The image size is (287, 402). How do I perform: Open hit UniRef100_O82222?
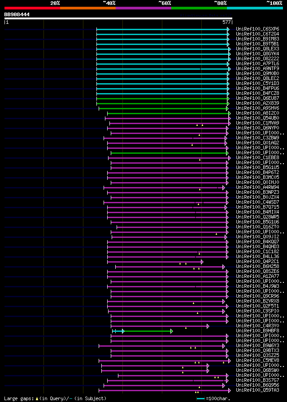pyautogui.click(x=257, y=59)
